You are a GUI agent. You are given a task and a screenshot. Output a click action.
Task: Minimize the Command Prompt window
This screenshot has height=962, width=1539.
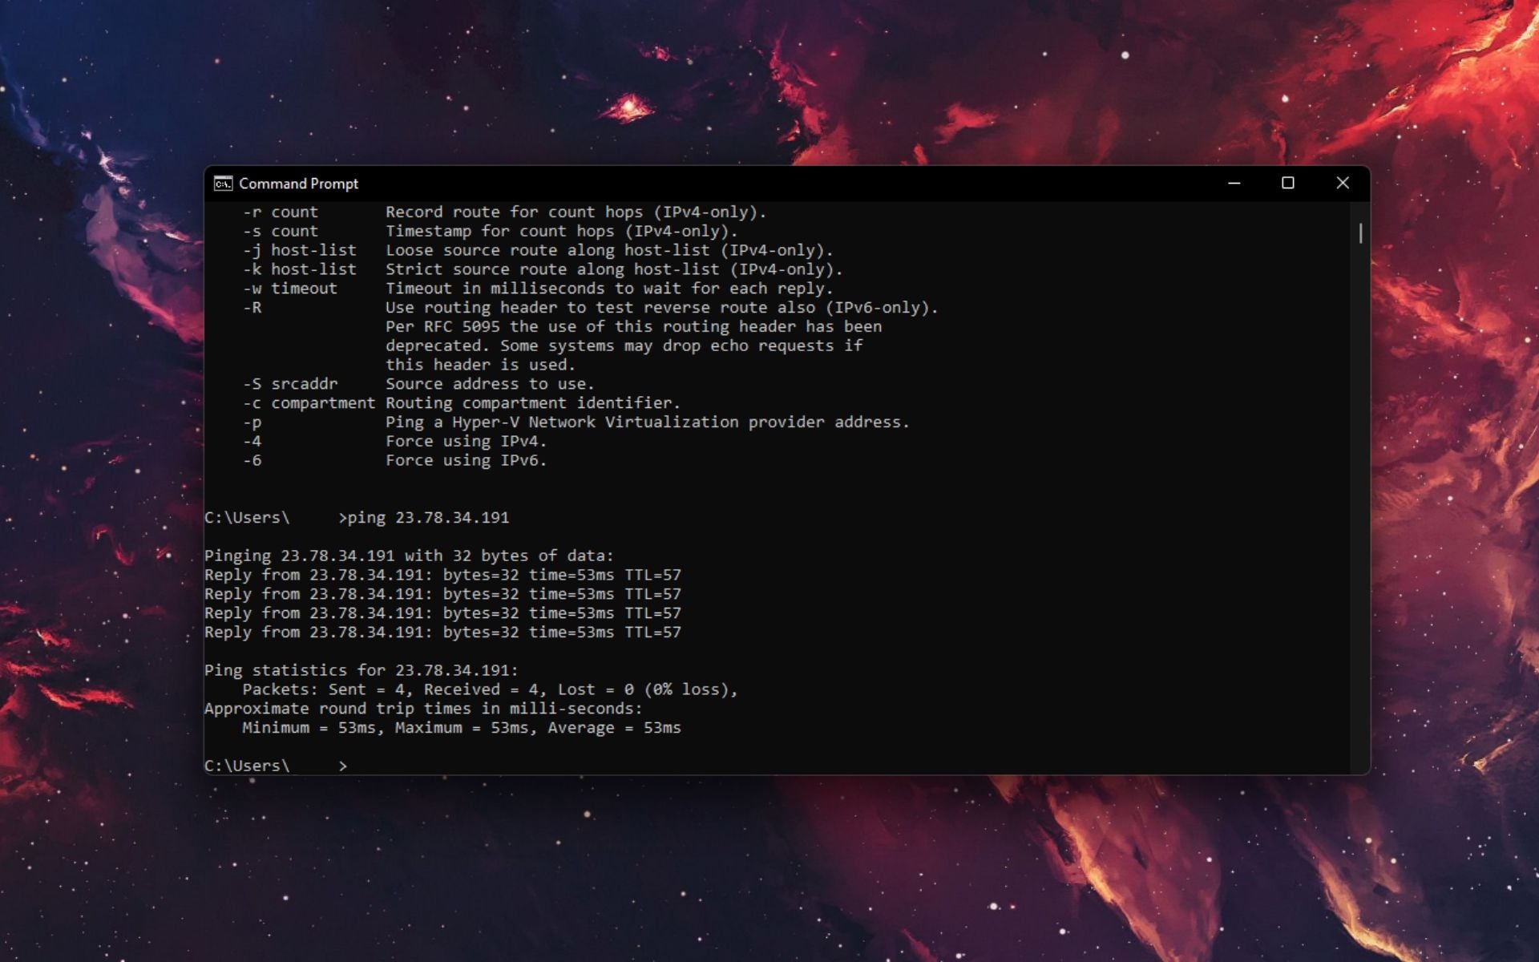coord(1234,184)
